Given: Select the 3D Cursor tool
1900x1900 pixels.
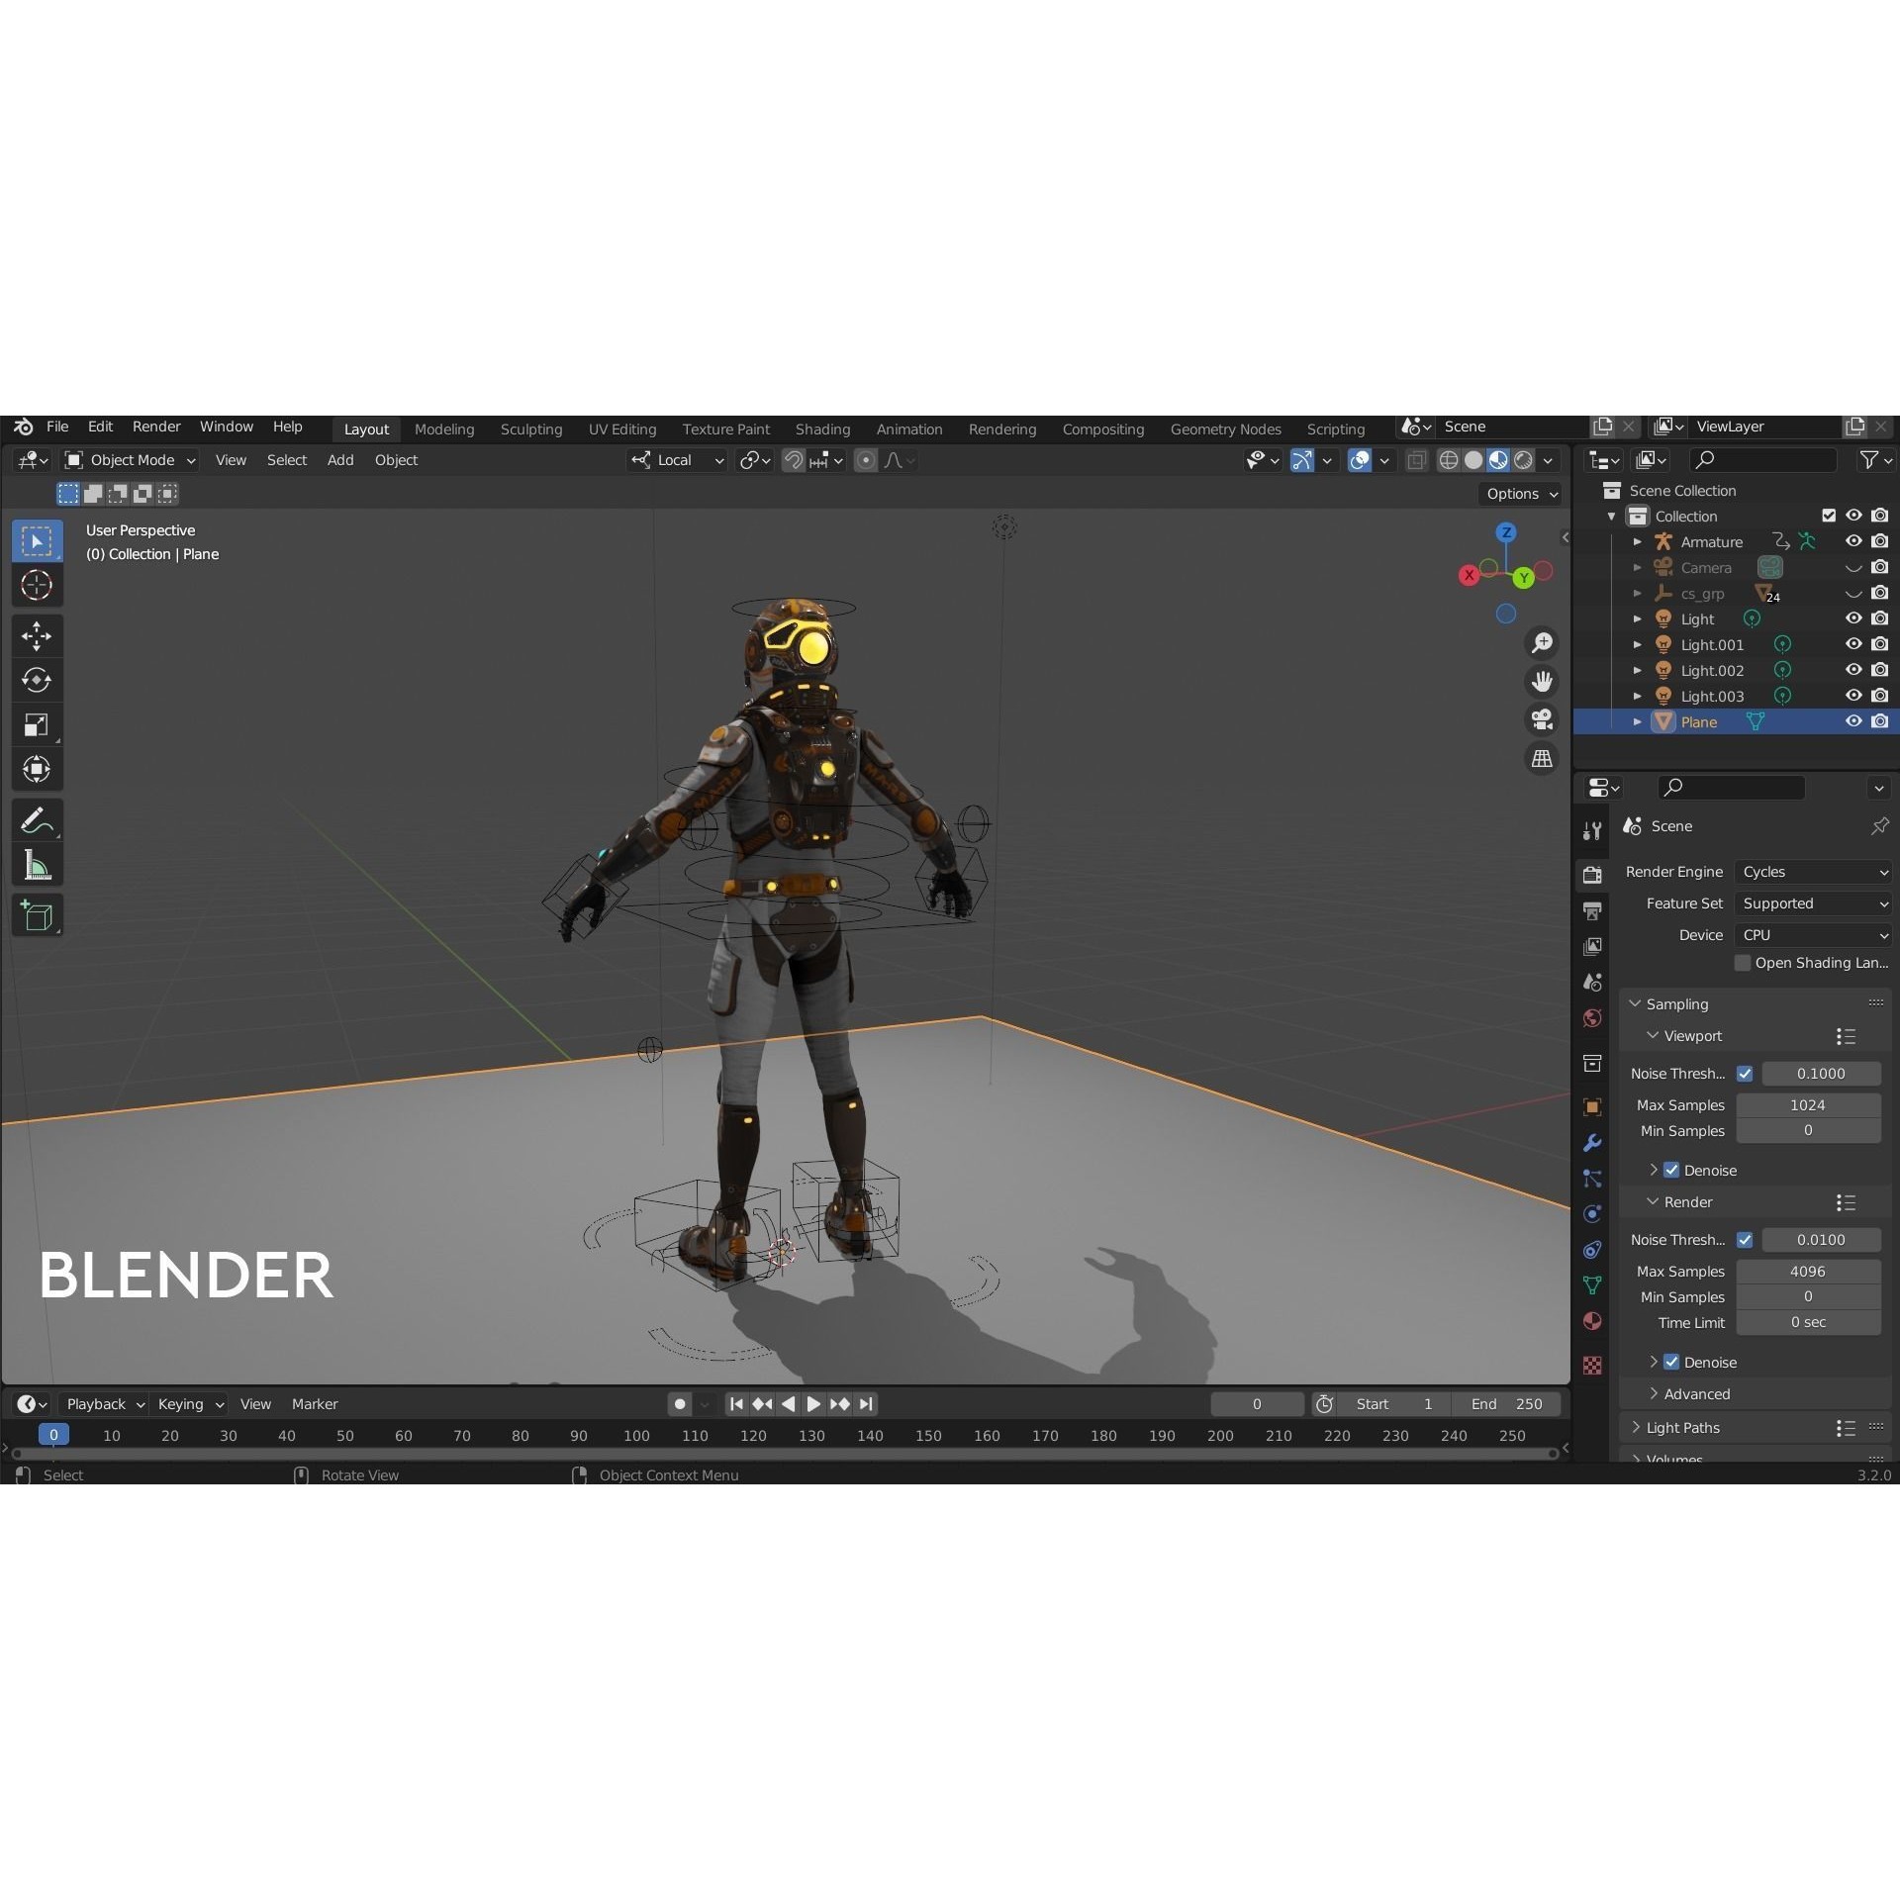Looking at the screenshot, I should coord(37,585).
